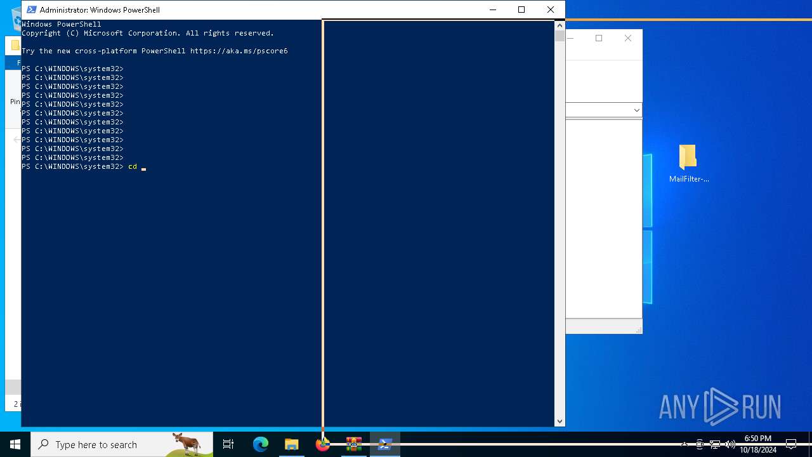
Task: Open Task View on the taskbar
Action: coord(228,444)
